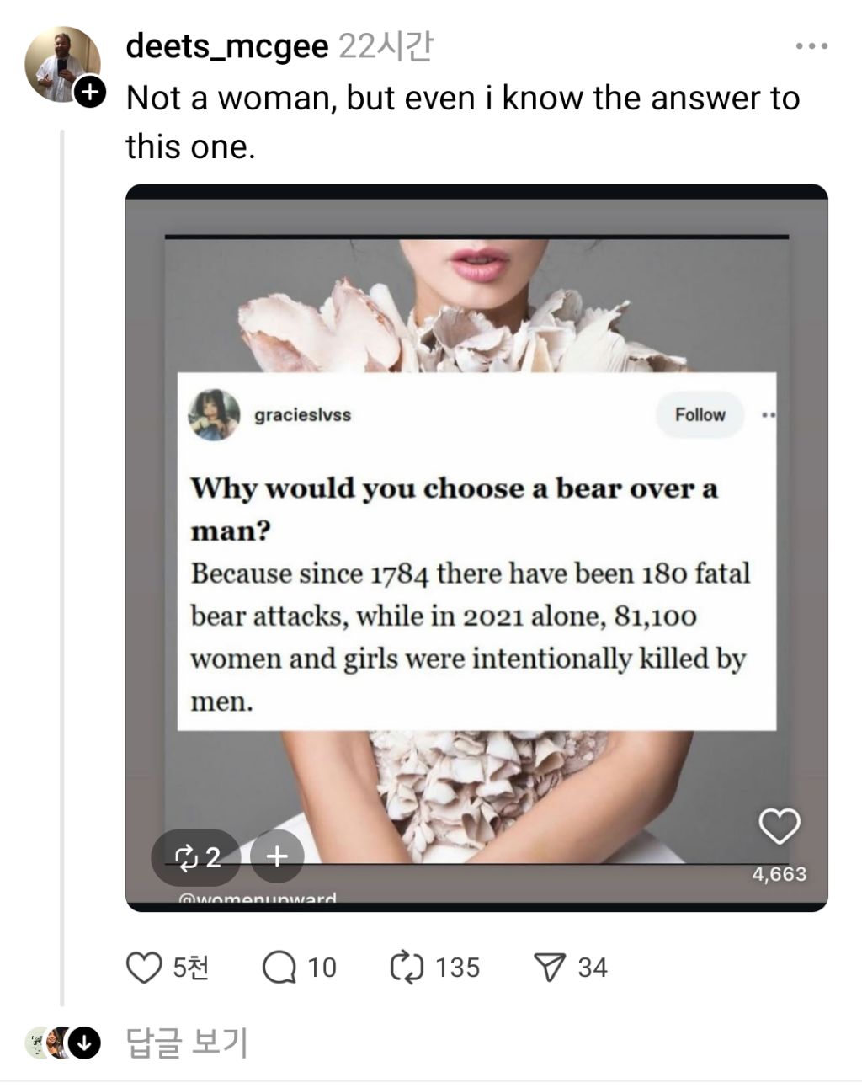Tap the 4,663 likes count on the image

[780, 874]
